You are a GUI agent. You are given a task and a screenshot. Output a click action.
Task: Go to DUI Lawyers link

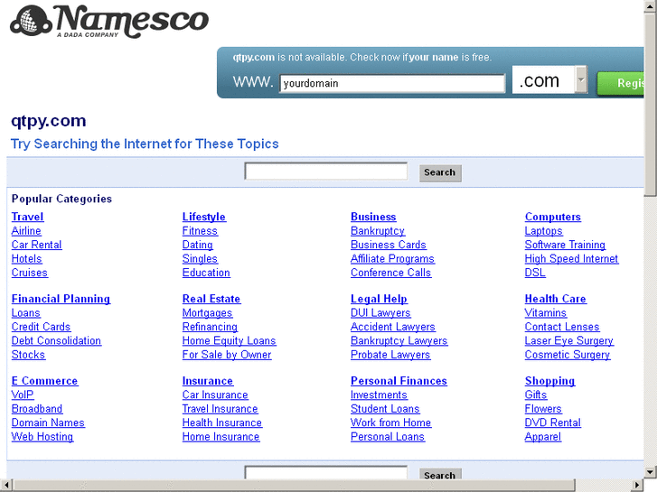pyautogui.click(x=380, y=312)
